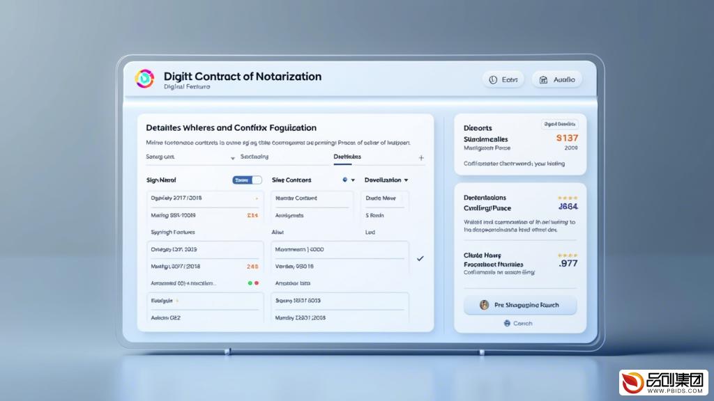
Task: Click the Dude Mave field
Action: (x=385, y=198)
